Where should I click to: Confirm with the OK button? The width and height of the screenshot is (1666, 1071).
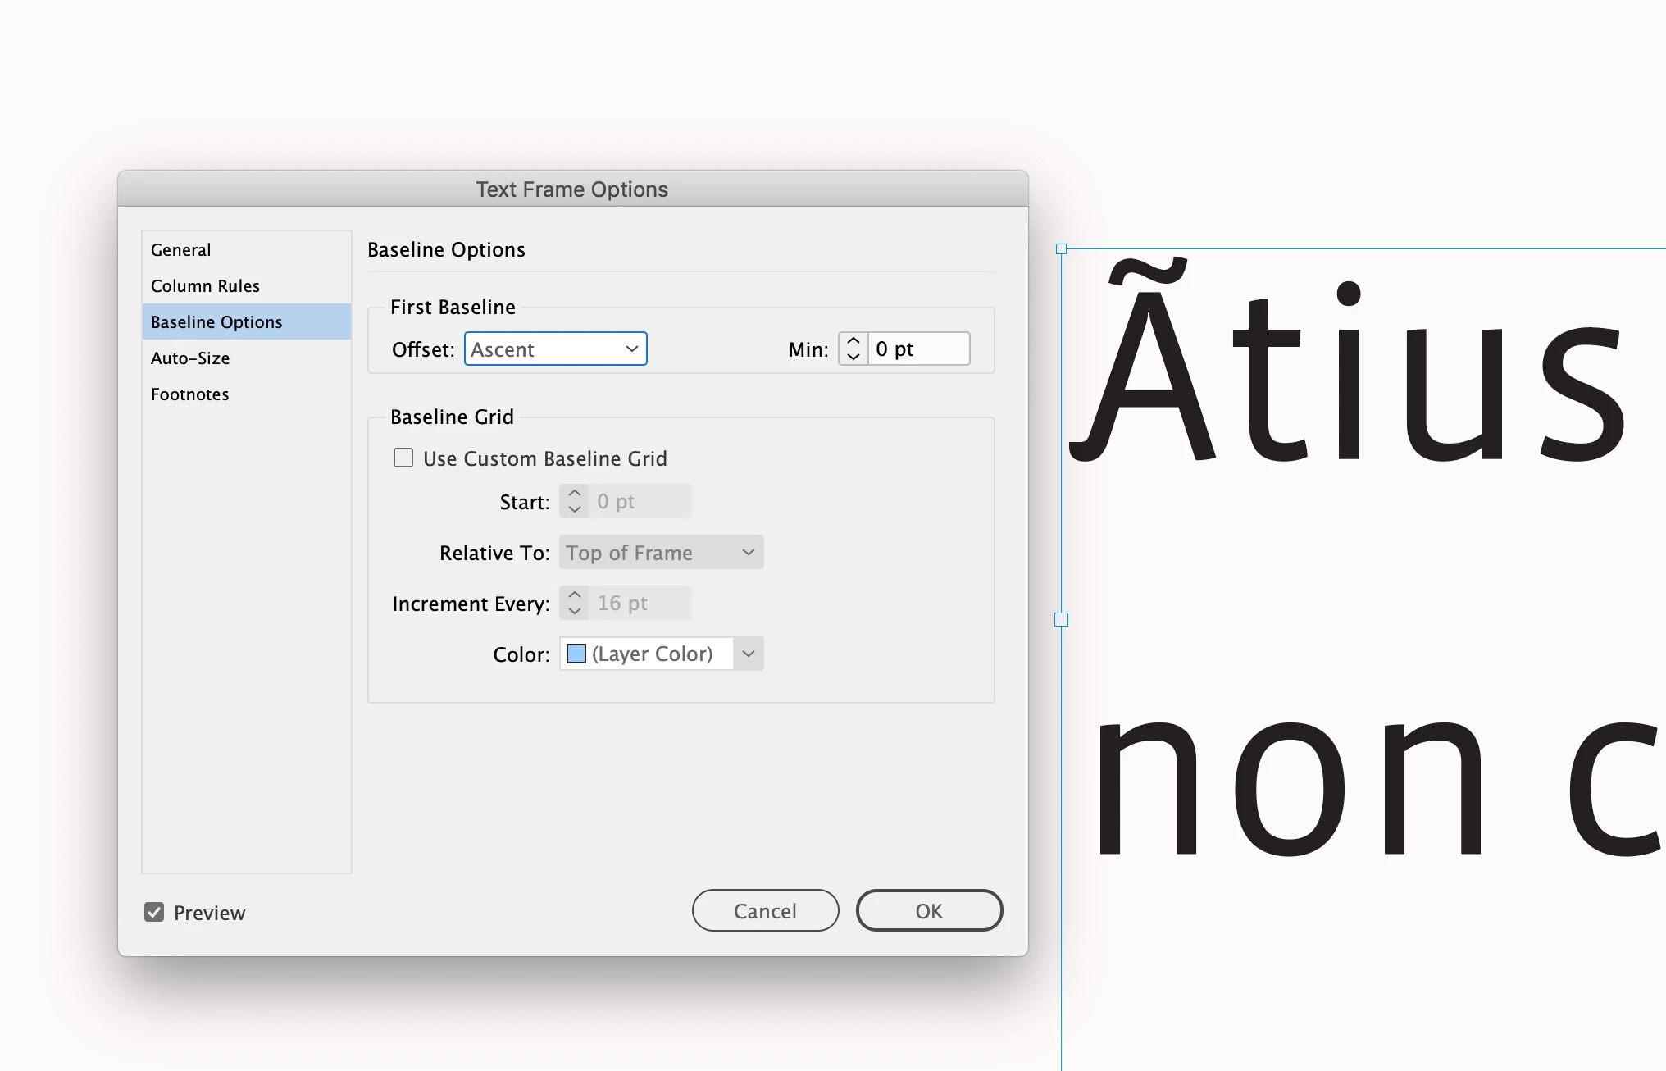coord(929,910)
